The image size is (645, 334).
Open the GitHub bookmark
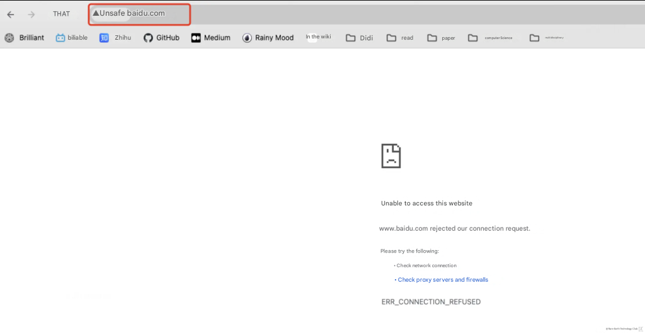tap(161, 38)
